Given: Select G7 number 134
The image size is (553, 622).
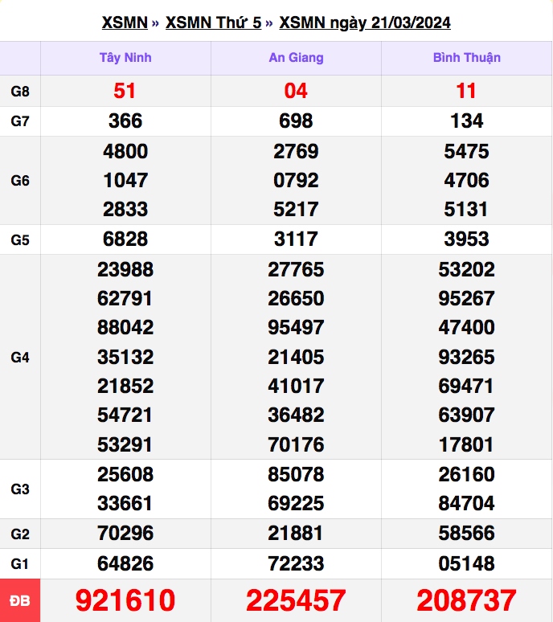Looking at the screenshot, I should (466, 121).
